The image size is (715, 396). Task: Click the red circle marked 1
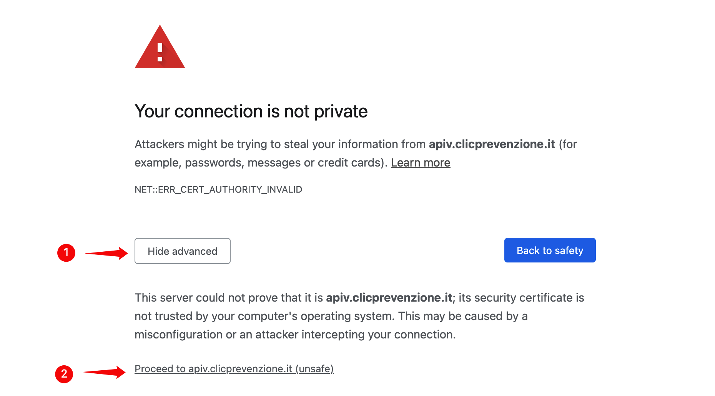[x=66, y=252]
